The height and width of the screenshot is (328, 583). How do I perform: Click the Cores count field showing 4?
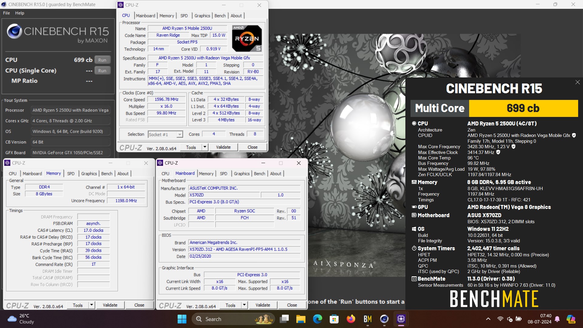pos(214,134)
